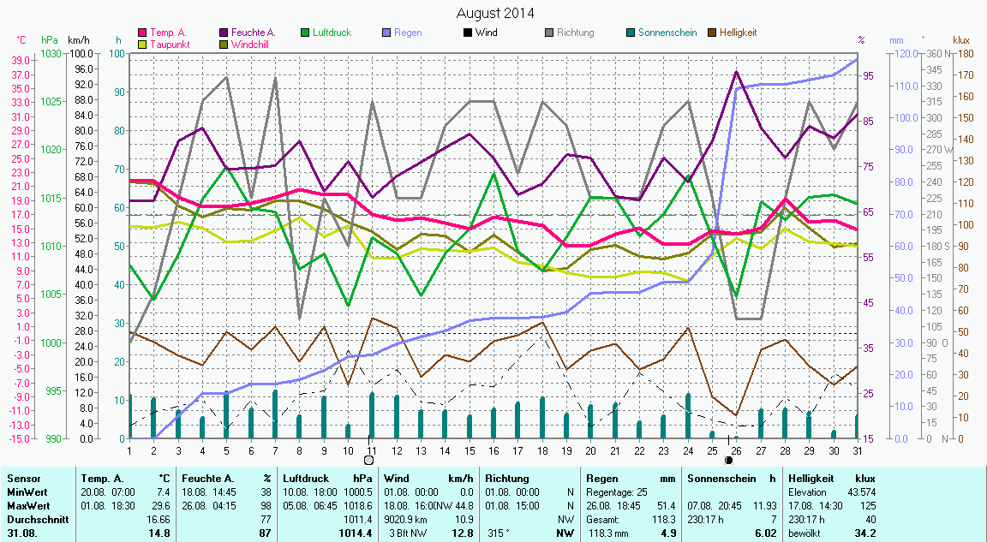Click the klux axis unit label
Viewport: 987px width, 542px height.
tap(961, 40)
